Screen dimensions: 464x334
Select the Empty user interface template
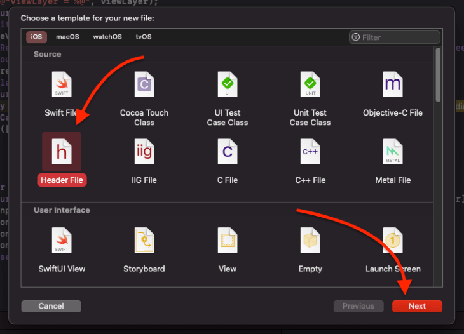click(310, 241)
